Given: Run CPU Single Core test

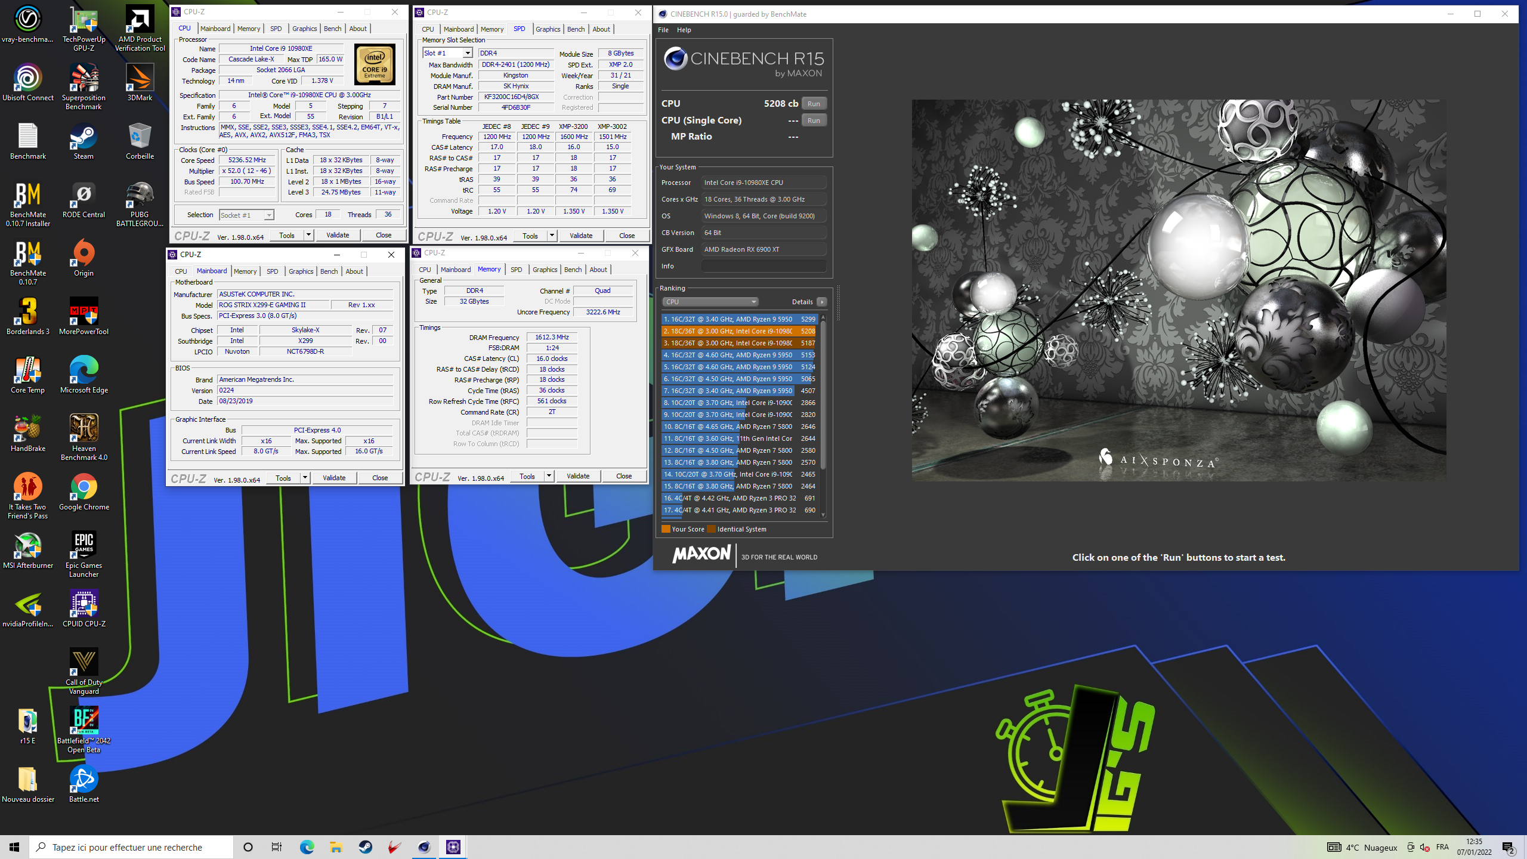Looking at the screenshot, I should (x=814, y=120).
